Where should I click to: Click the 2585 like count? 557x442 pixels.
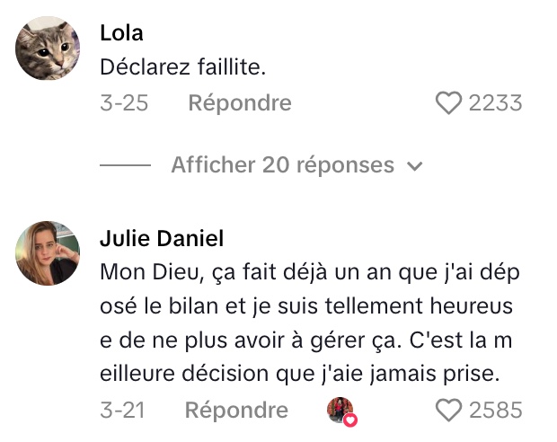tap(495, 411)
